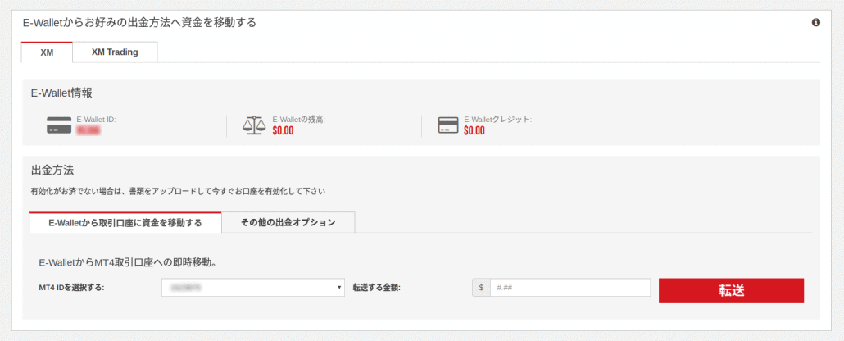The width and height of the screenshot is (844, 341).
Task: Click the E-Wallet情報 heading
Action: pos(61,93)
